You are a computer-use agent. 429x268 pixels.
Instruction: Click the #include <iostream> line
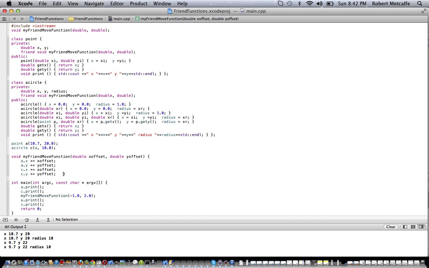tap(34, 26)
